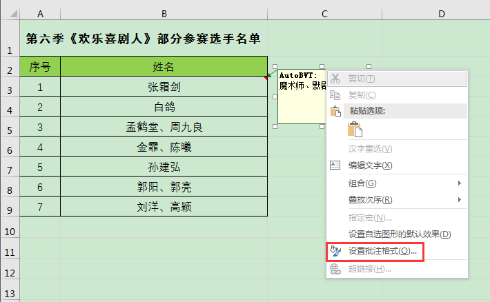Viewport: 490px width, 302px height.
Task: Click cell containing 孟鹤堂、周九良
Action: 164,126
